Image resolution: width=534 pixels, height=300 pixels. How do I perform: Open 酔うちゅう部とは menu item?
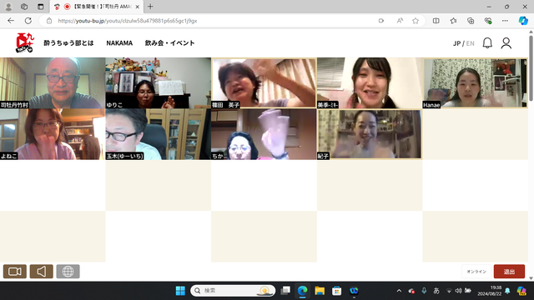[x=68, y=42]
